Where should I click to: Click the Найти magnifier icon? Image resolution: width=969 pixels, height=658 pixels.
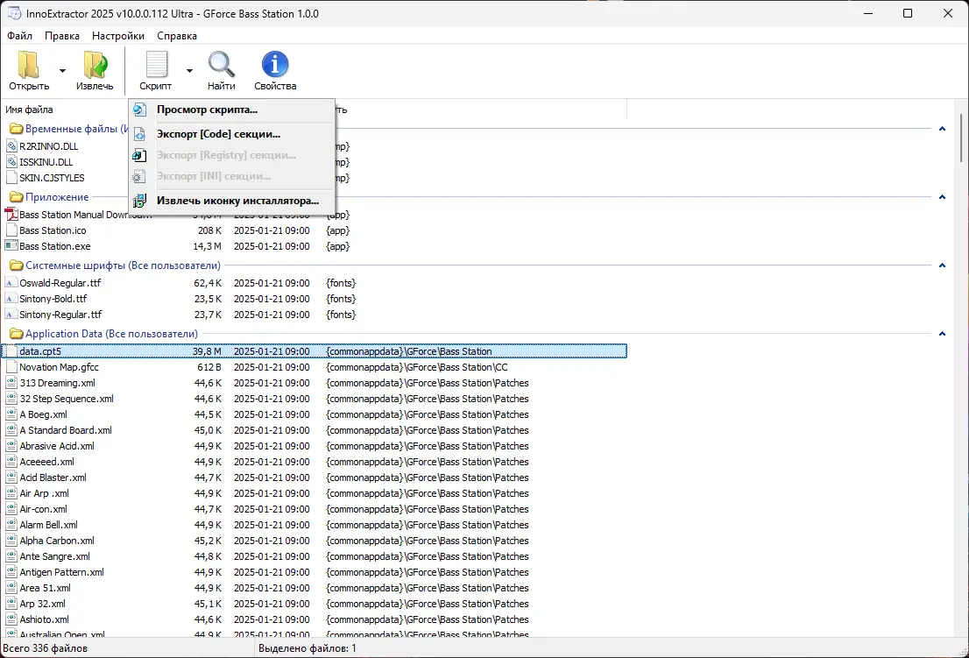(221, 64)
